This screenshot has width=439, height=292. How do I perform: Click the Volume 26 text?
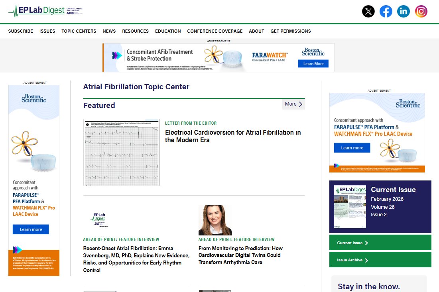383,207
